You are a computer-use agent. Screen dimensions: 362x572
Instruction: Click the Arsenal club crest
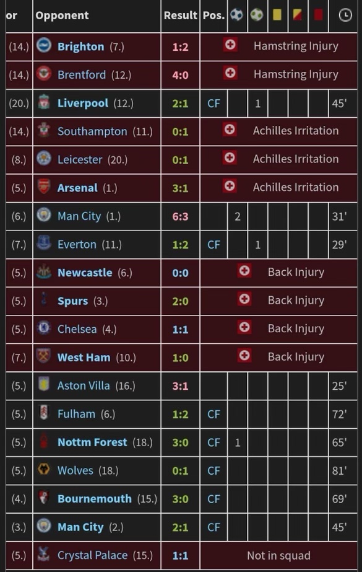(x=44, y=187)
